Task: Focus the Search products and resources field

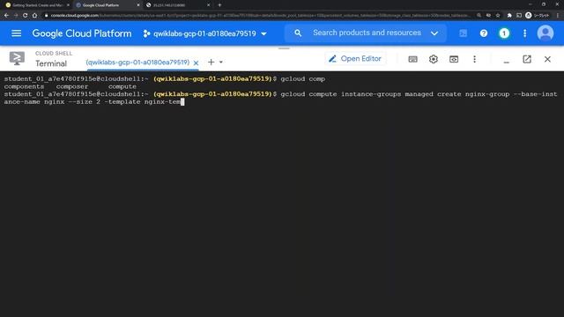Action: 367,33
